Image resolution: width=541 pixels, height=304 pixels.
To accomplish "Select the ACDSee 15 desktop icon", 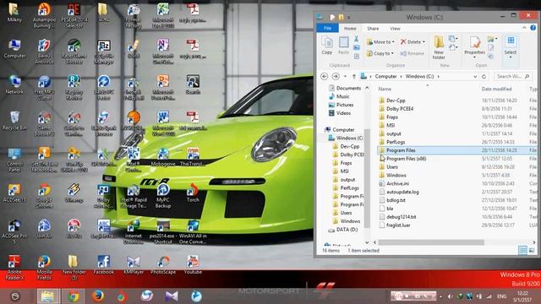I will [14, 193].
